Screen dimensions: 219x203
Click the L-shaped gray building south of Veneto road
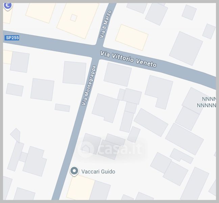[159, 92]
